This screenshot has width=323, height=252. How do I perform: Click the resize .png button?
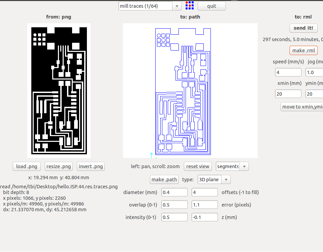point(59,166)
